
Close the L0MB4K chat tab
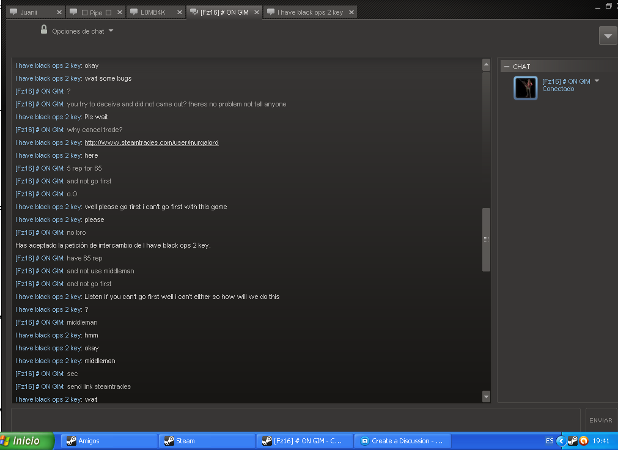tap(179, 12)
